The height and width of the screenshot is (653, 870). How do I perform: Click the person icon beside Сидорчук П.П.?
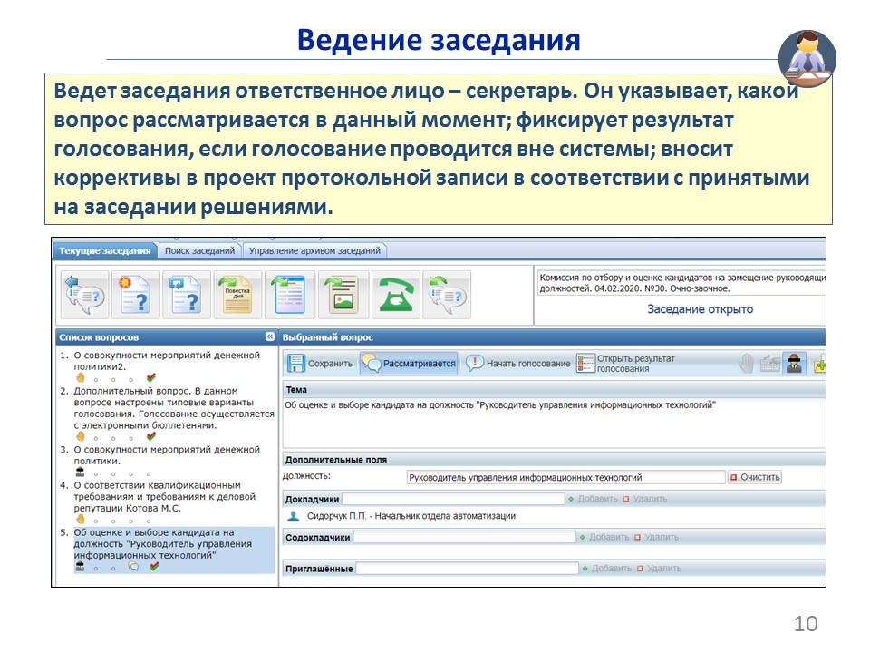[x=293, y=516]
